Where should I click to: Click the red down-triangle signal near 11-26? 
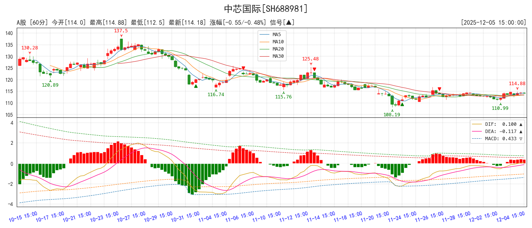[439, 89]
